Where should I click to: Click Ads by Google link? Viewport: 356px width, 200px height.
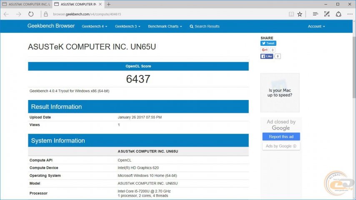[x=281, y=146]
